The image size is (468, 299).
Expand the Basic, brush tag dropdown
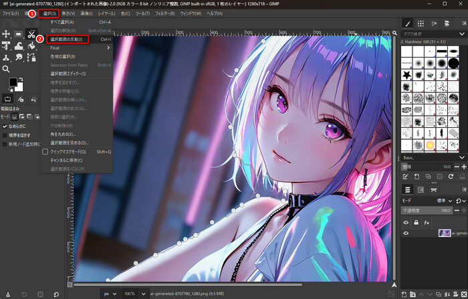(462, 158)
